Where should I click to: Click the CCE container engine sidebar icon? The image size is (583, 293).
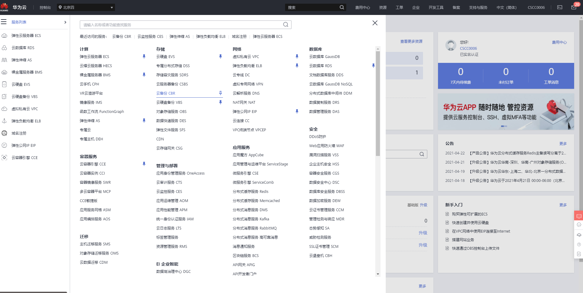(x=4, y=157)
